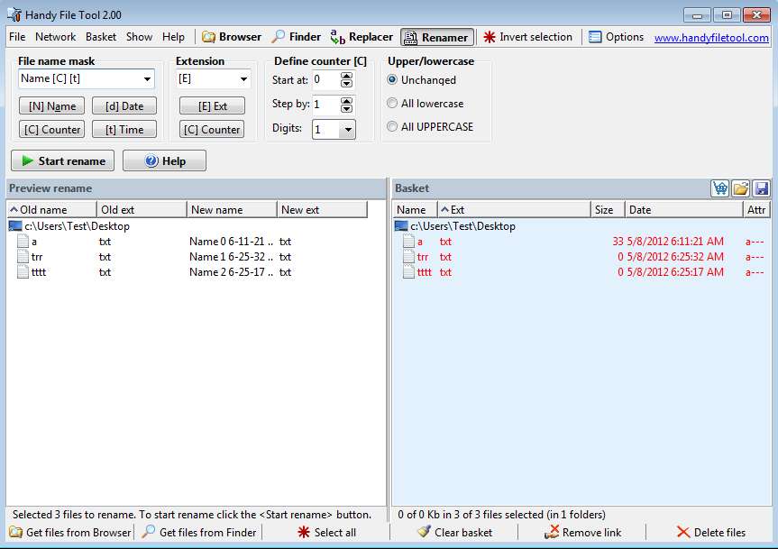This screenshot has height=549, width=778.
Task: Open the Browser toolbar tool
Action: [x=232, y=37]
